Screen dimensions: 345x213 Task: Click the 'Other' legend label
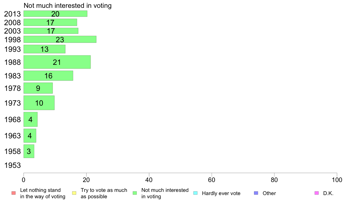[x=269, y=193]
